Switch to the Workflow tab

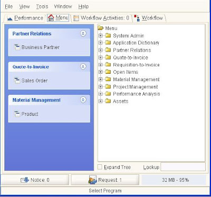click(x=149, y=18)
